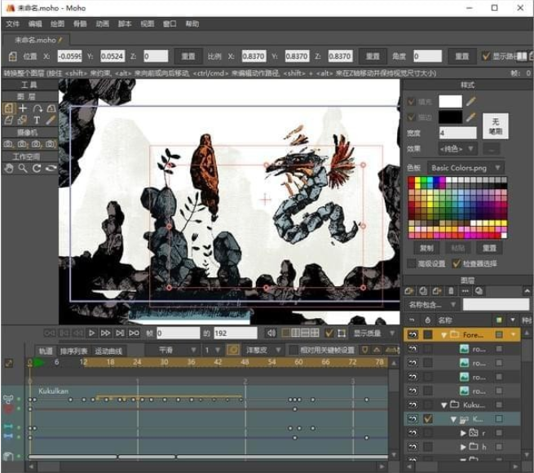This screenshot has height=473, width=534.
Task: Select the Eyedropper tool
Action: tap(51, 120)
